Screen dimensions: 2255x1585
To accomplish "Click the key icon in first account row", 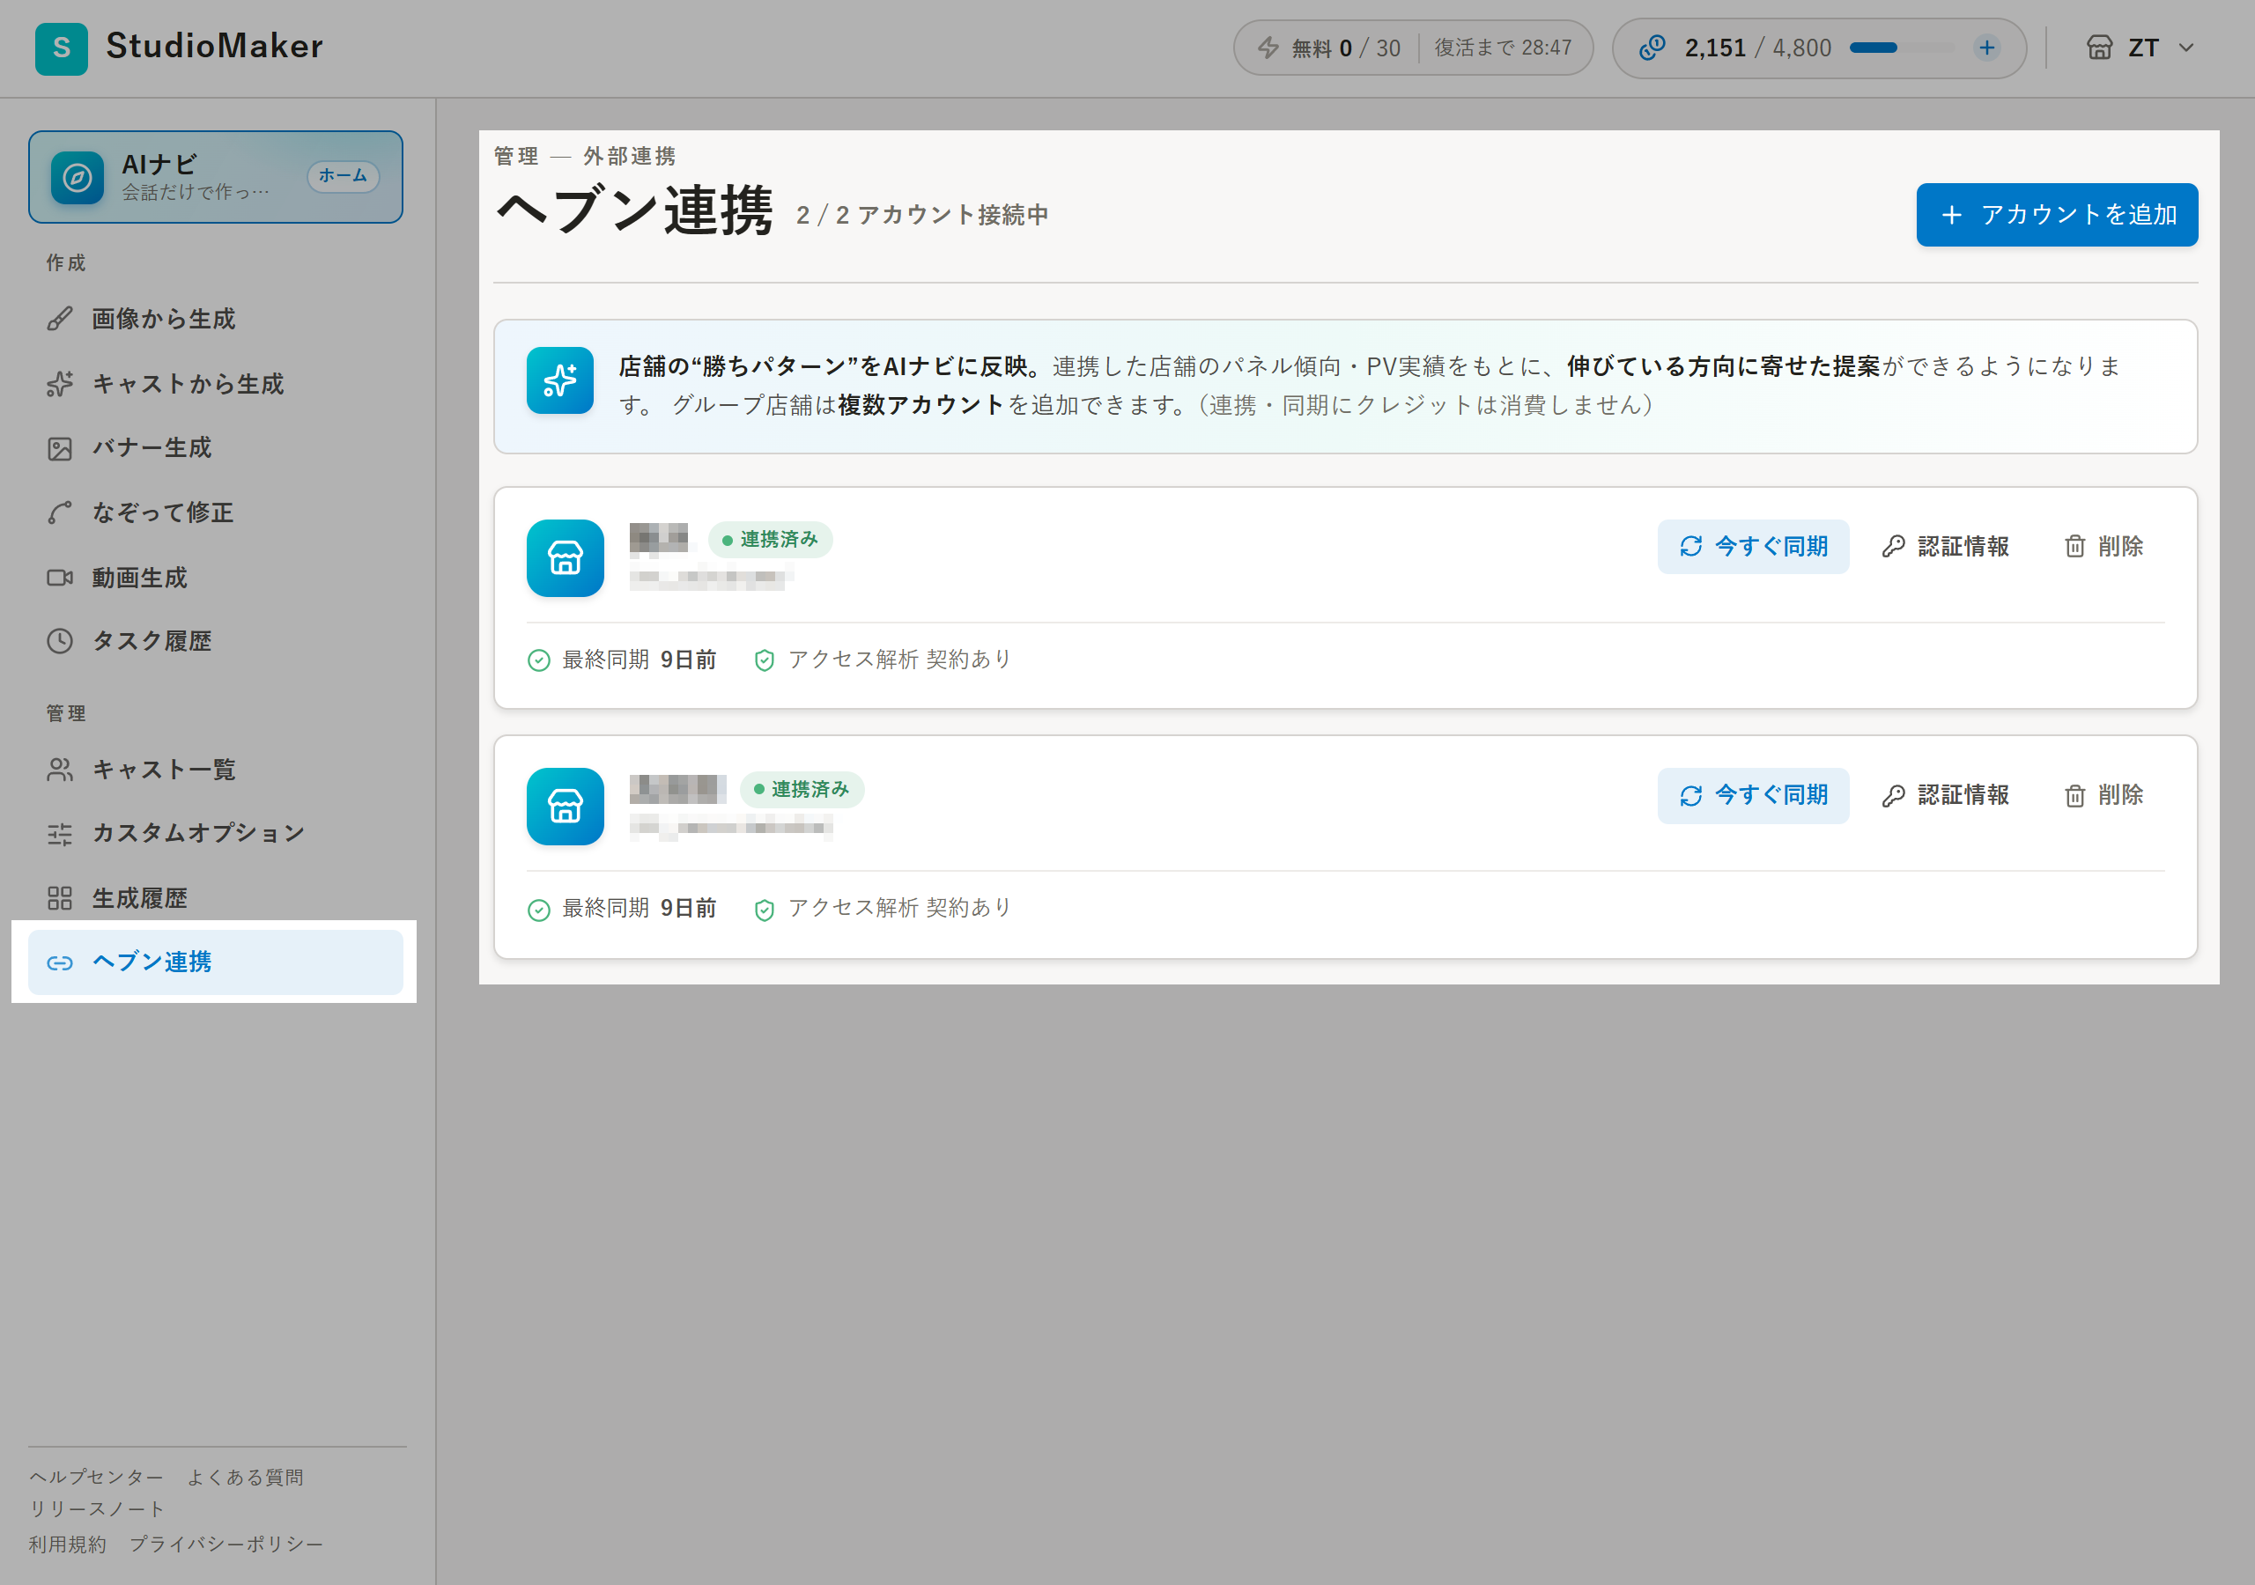I will click(x=1893, y=547).
